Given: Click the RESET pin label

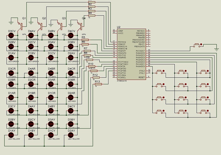Looking at the screenshot, I should [x=142, y=77].
